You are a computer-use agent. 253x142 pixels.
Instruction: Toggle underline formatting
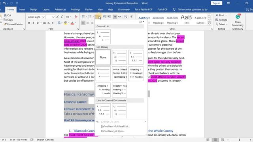(x=38, y=23)
